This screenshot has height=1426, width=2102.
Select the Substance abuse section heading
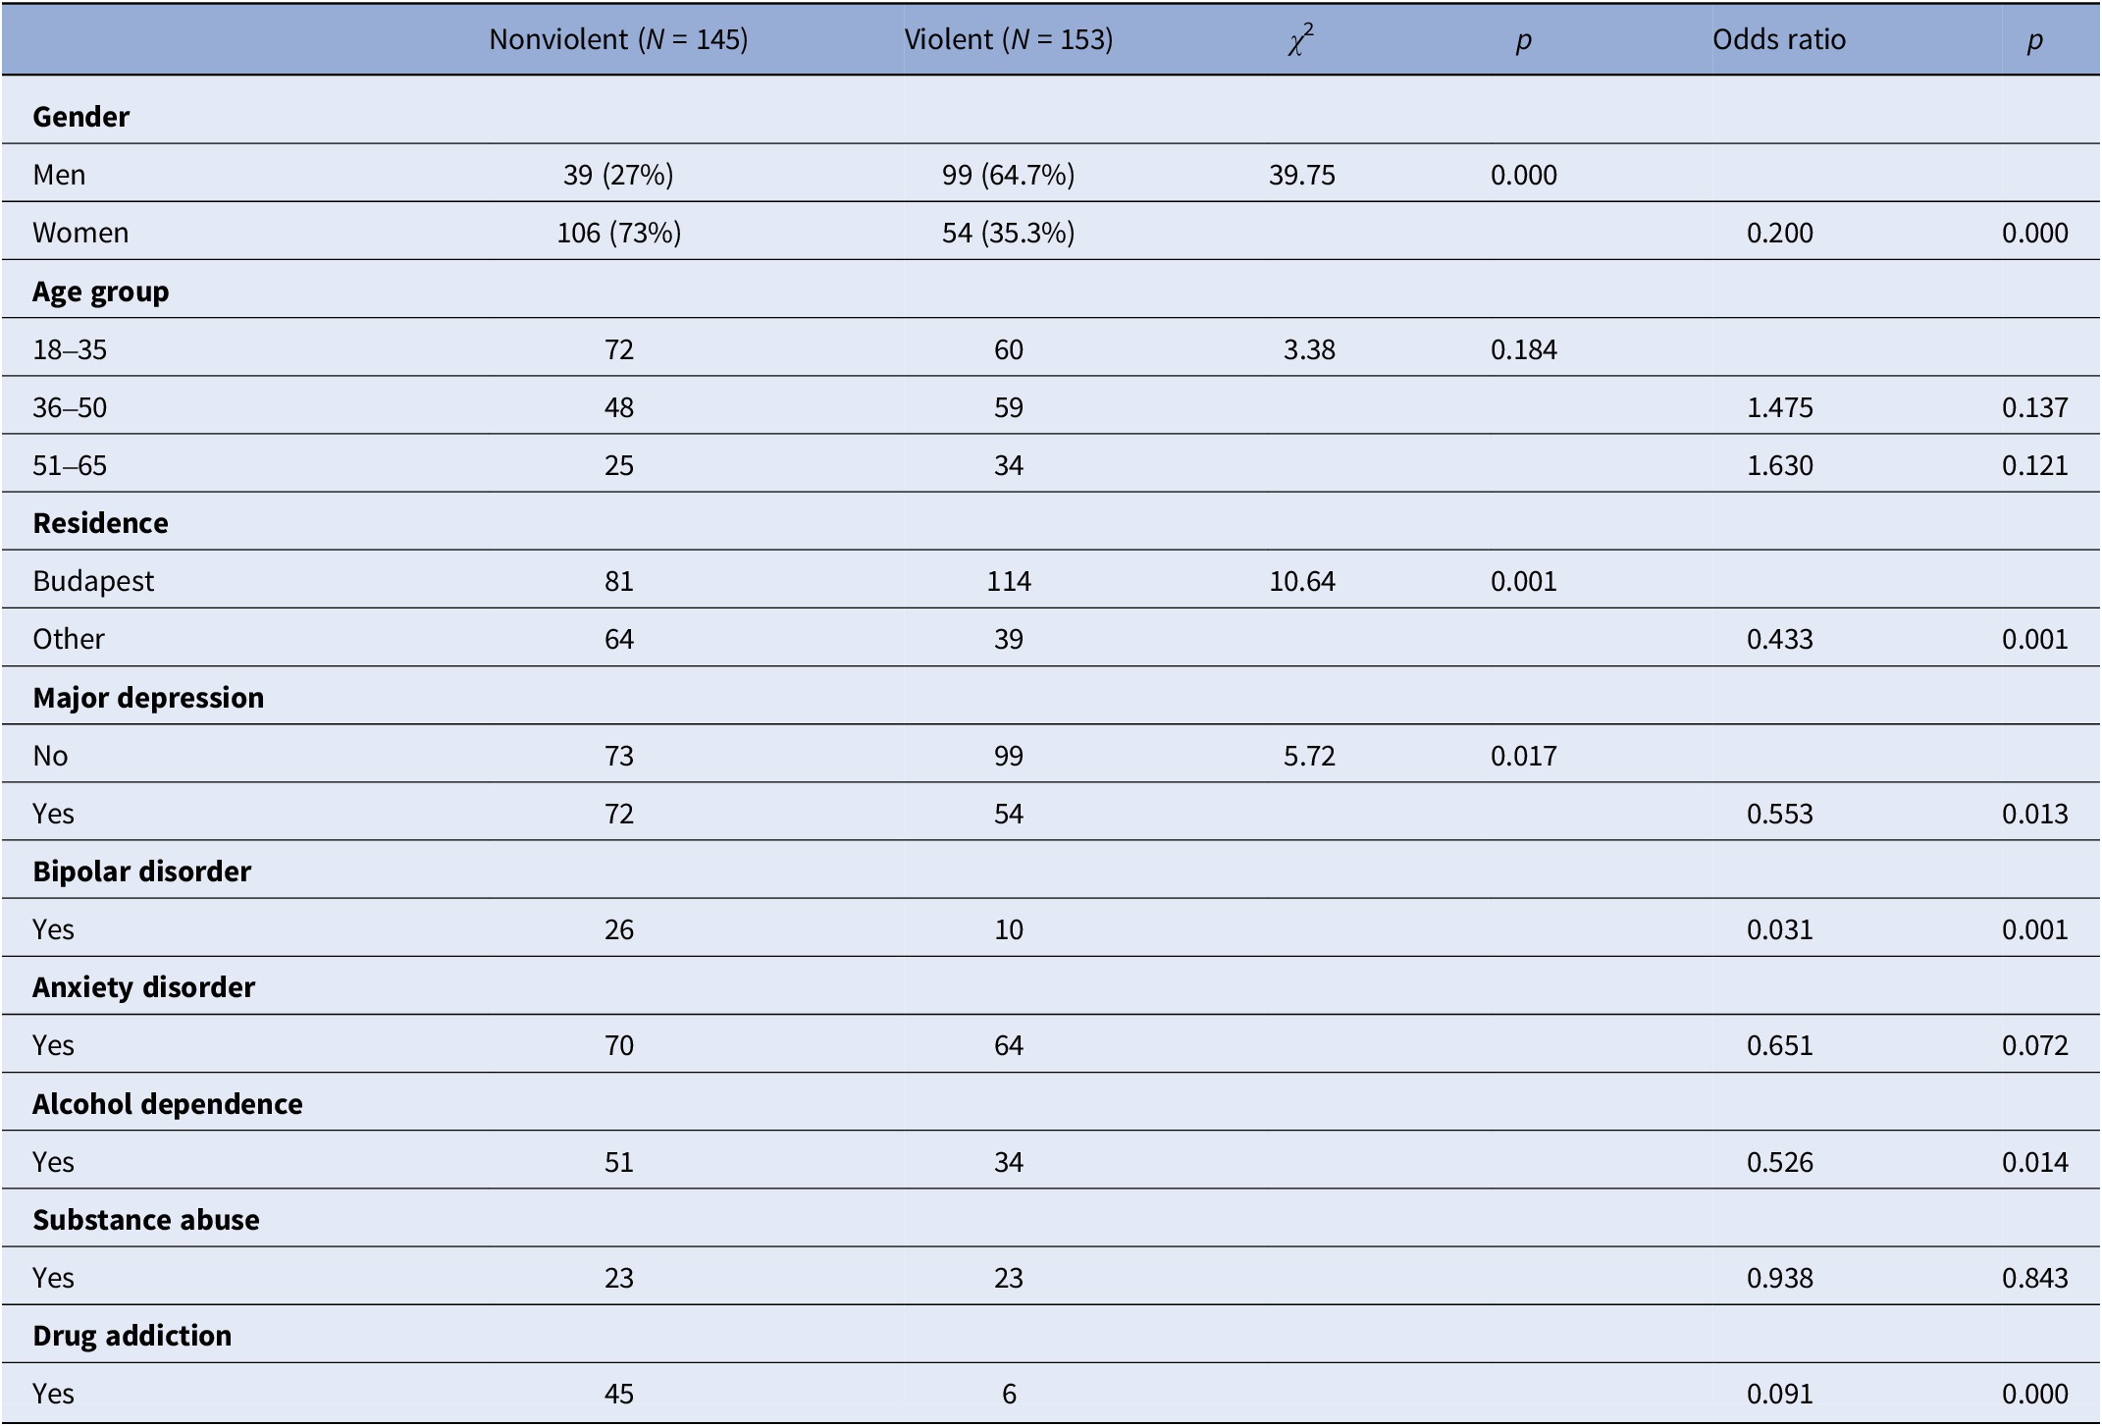coord(146,1220)
